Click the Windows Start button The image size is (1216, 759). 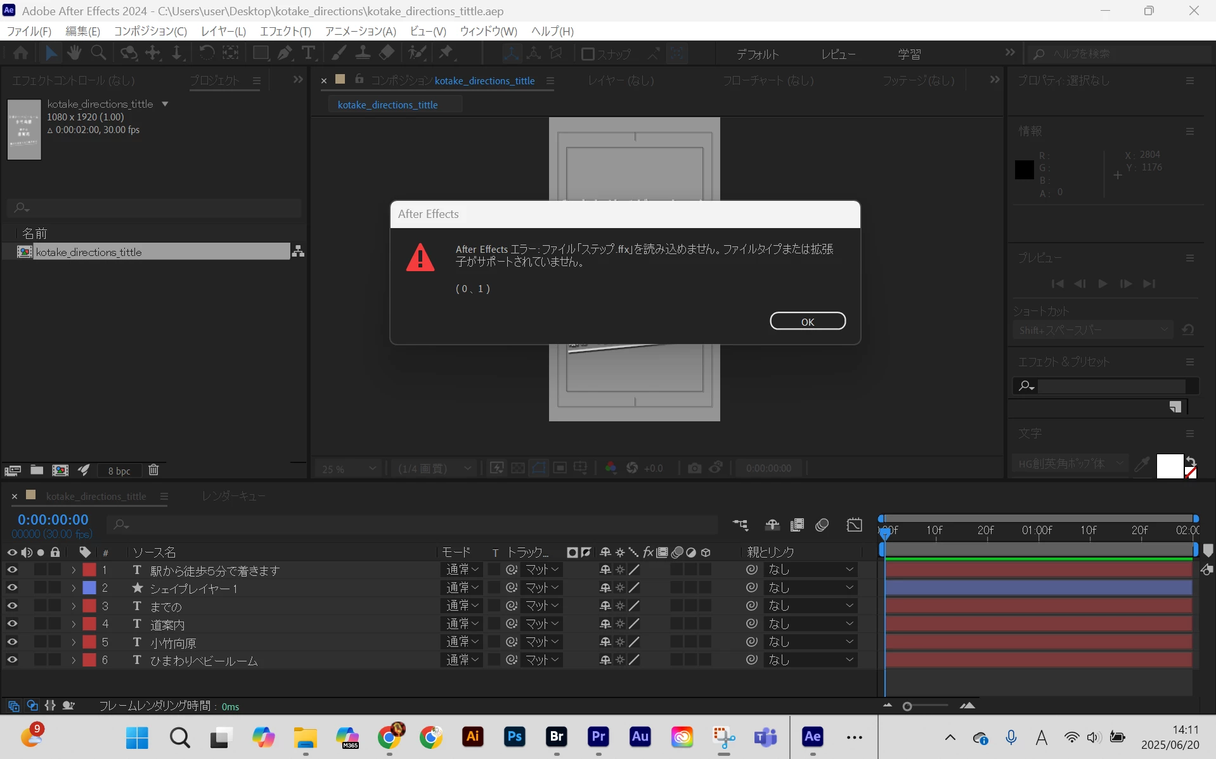pyautogui.click(x=137, y=737)
